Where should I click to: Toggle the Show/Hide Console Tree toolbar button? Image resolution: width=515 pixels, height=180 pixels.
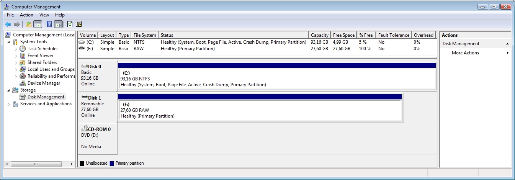pyautogui.click(x=38, y=25)
